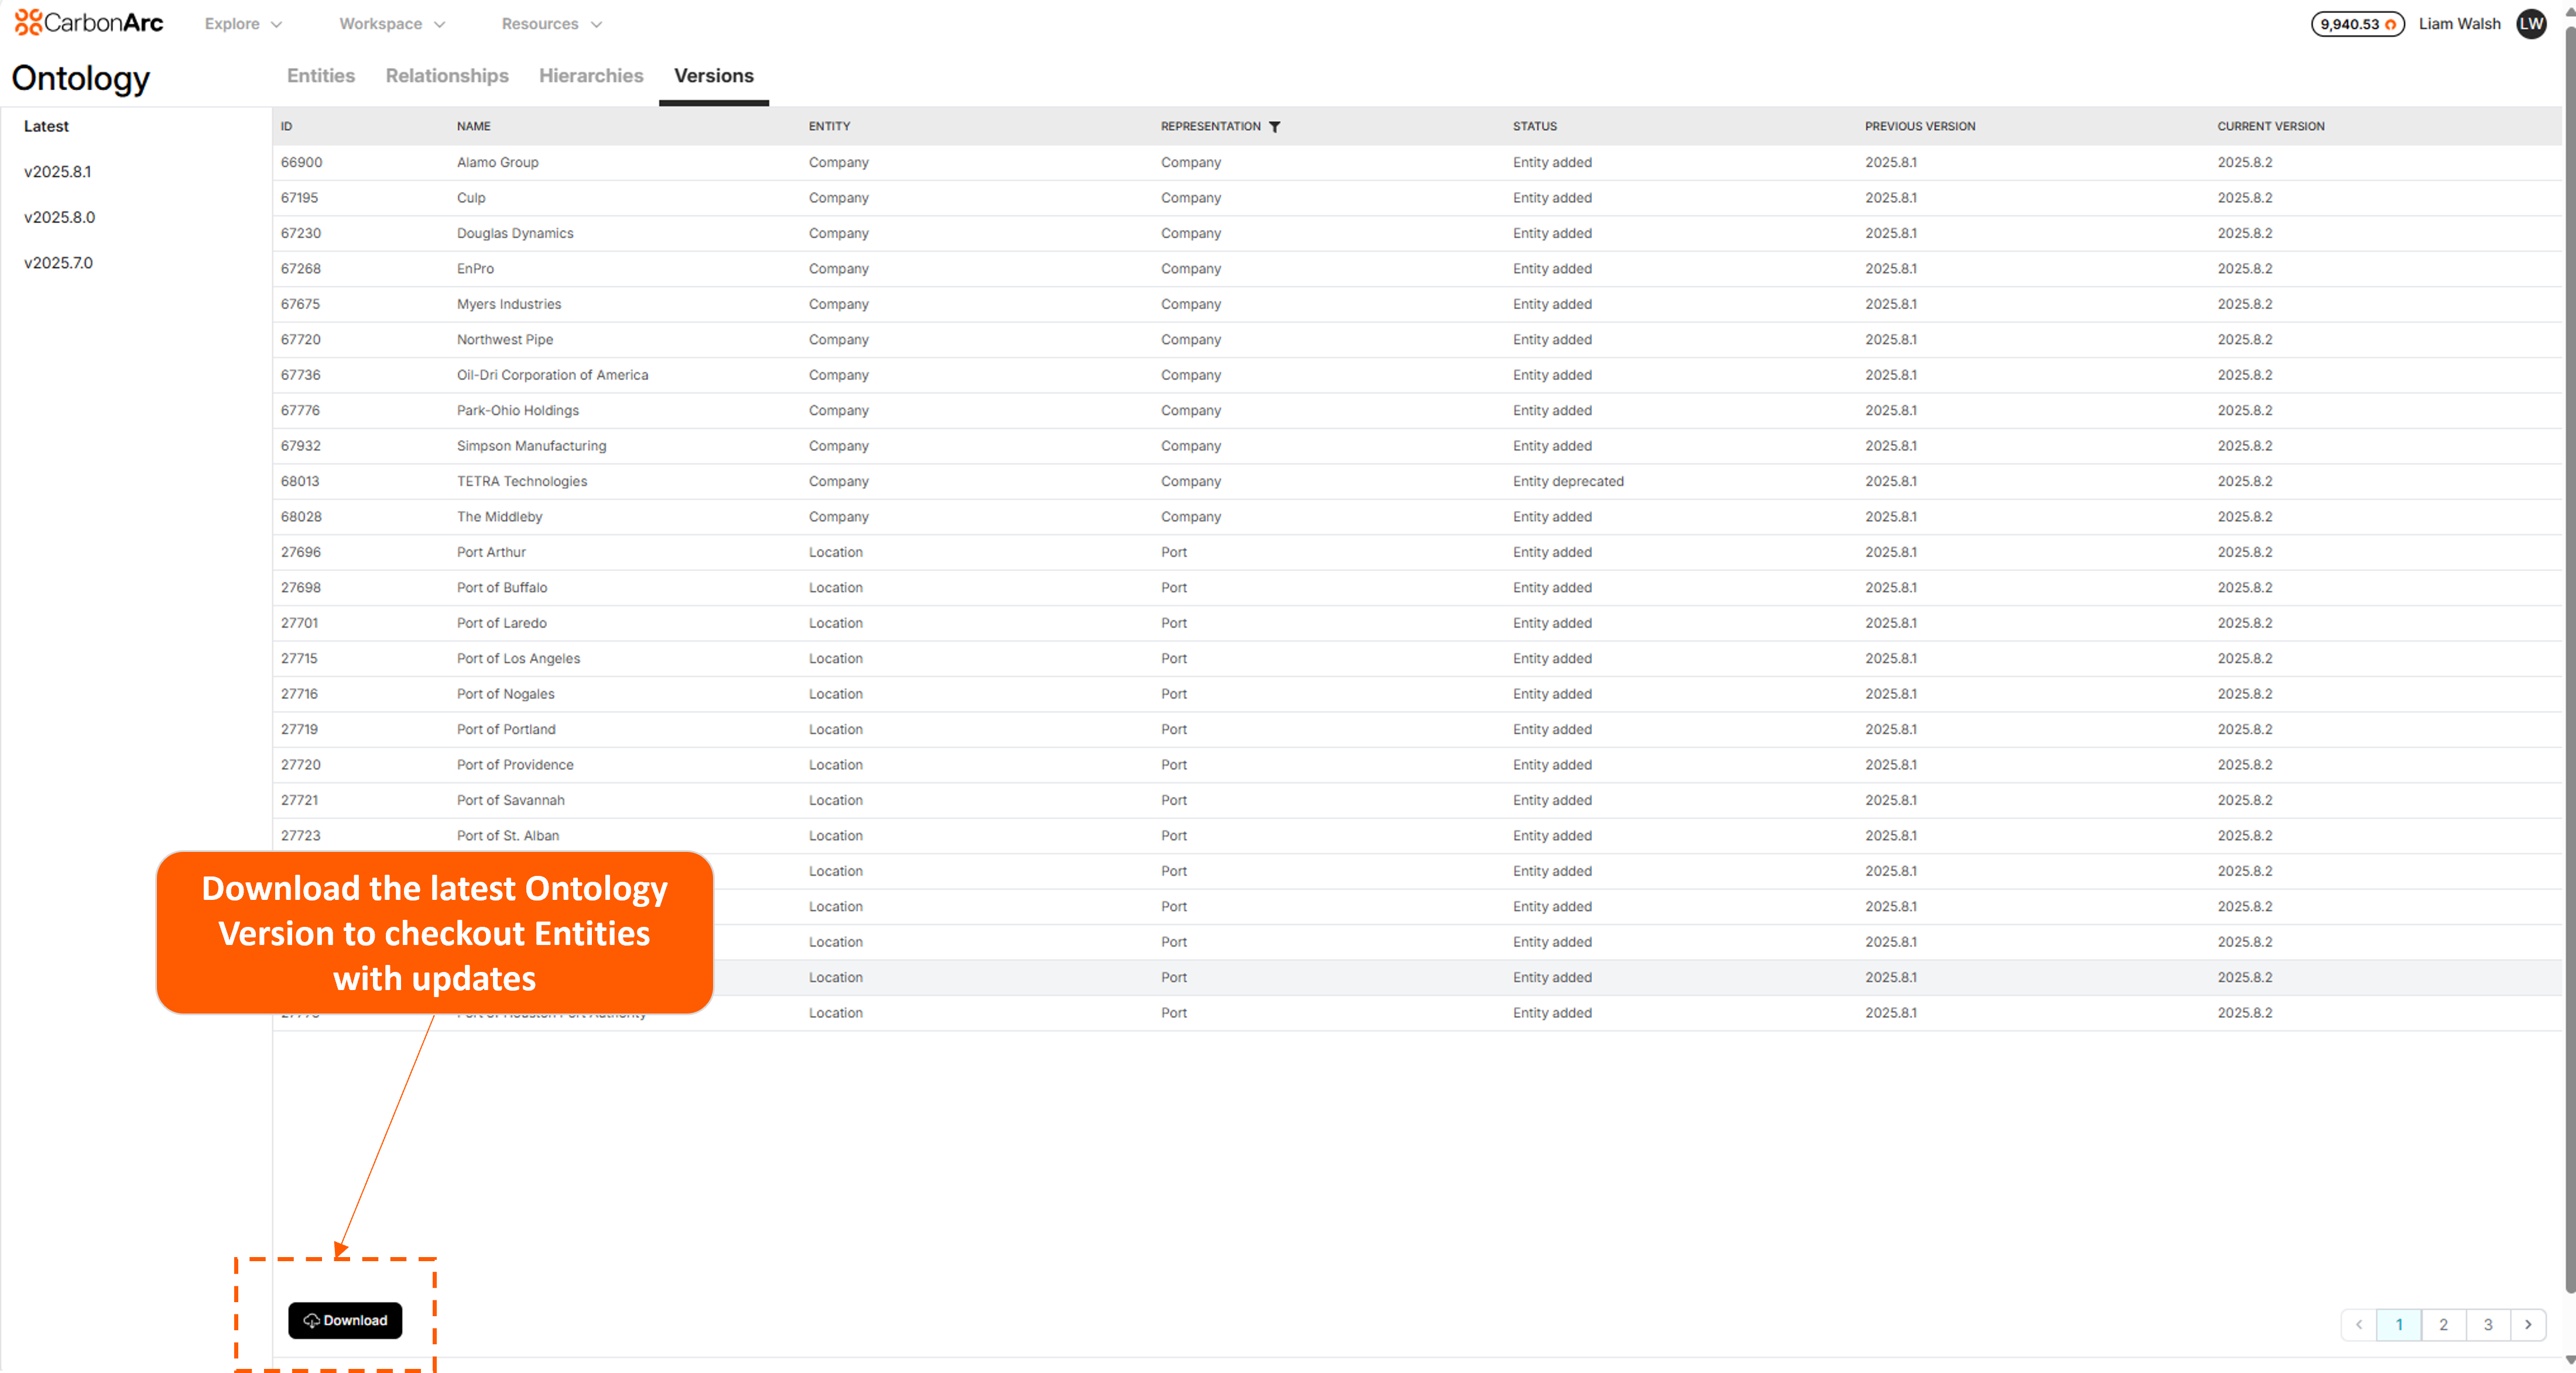
Task: Switch to the Relationships tab
Action: coord(446,75)
